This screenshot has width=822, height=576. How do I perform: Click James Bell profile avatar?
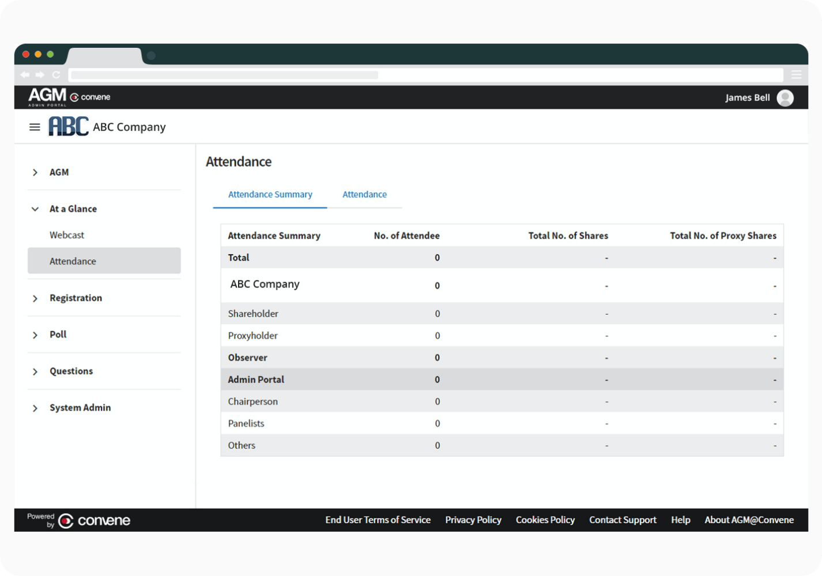[x=785, y=98]
